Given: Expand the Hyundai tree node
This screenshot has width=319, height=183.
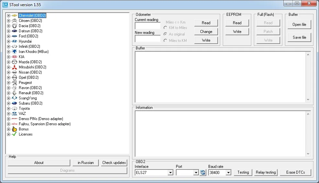Looking at the screenshot, I should point(8,41).
